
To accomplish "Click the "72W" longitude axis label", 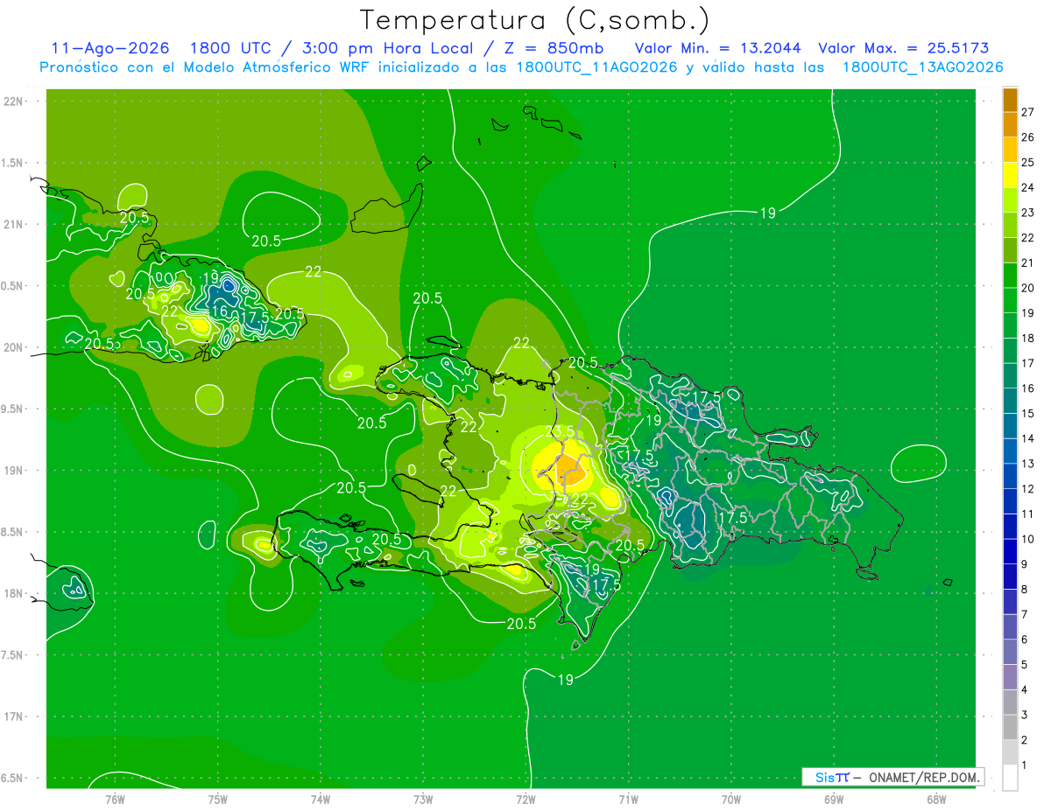I will (x=525, y=800).
